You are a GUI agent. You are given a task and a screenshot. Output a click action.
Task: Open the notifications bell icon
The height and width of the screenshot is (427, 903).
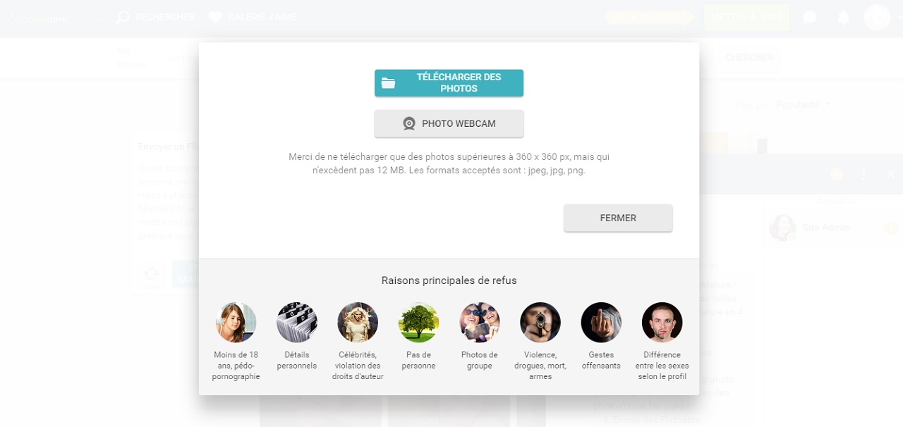tap(844, 18)
